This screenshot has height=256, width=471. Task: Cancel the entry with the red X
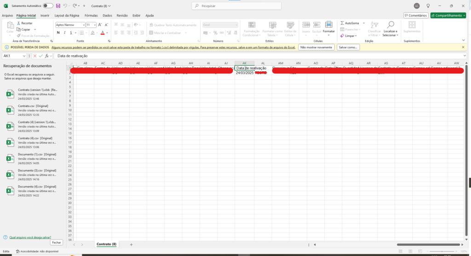34,56
